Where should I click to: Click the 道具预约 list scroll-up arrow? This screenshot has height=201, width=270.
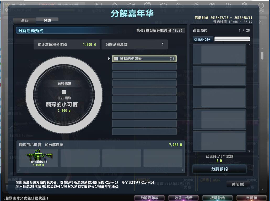249,45
